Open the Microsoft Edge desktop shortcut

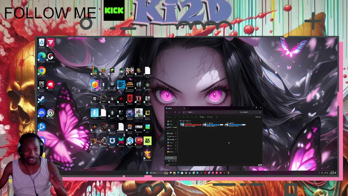pyautogui.click(x=42, y=57)
